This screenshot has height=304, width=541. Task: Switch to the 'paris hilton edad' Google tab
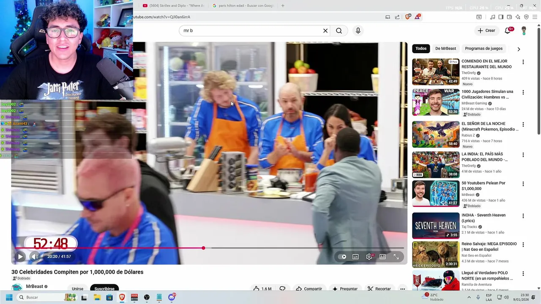(243, 5)
